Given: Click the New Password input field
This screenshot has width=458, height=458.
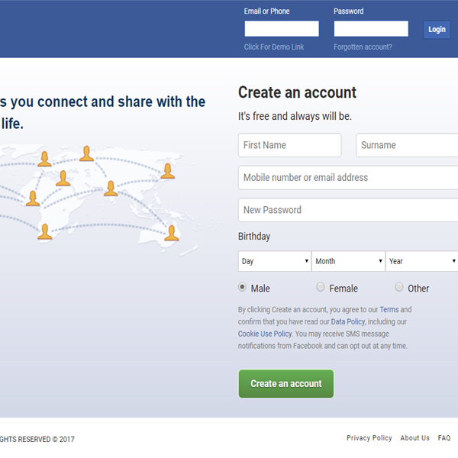Looking at the screenshot, I should point(348,210).
